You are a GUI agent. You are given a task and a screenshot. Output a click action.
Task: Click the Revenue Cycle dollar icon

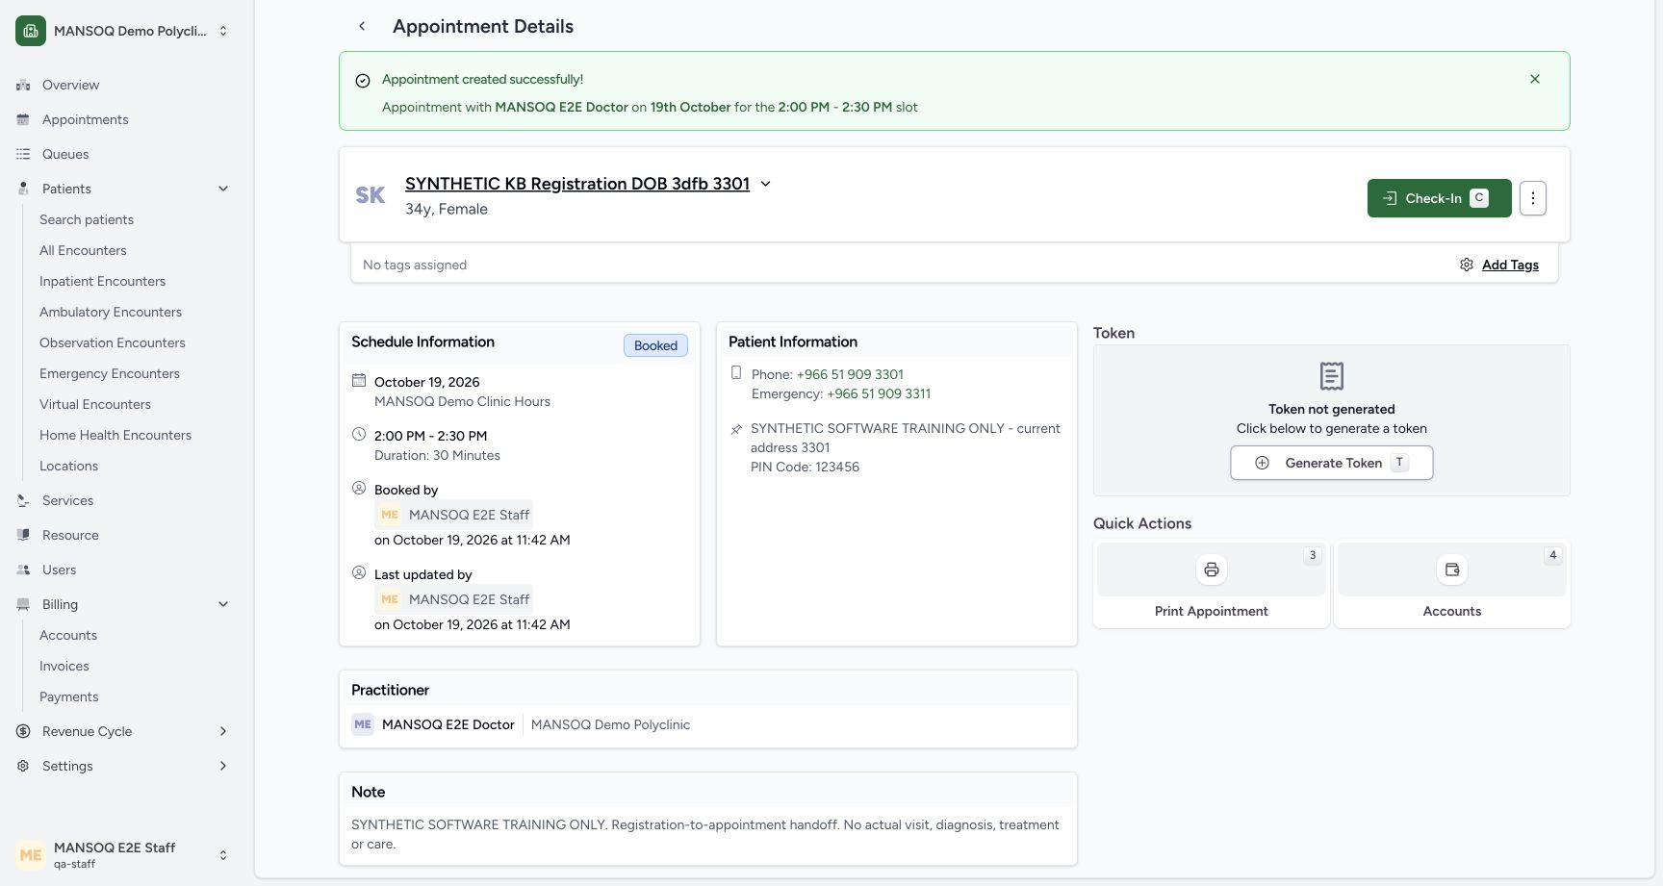(x=23, y=731)
